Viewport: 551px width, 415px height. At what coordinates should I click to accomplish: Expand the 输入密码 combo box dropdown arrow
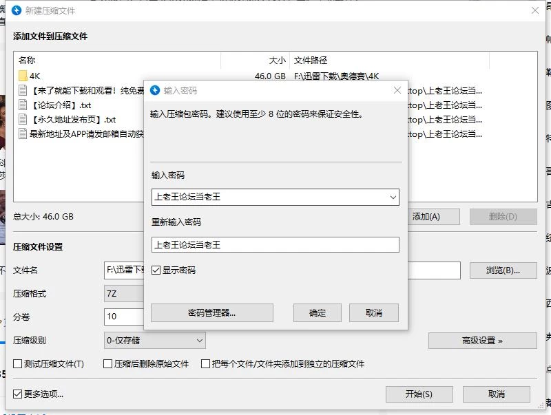pos(393,197)
